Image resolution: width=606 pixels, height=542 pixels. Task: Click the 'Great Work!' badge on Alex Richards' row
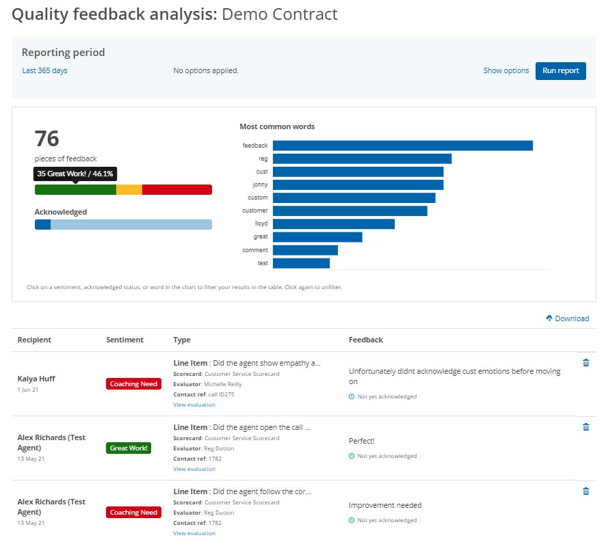click(128, 448)
